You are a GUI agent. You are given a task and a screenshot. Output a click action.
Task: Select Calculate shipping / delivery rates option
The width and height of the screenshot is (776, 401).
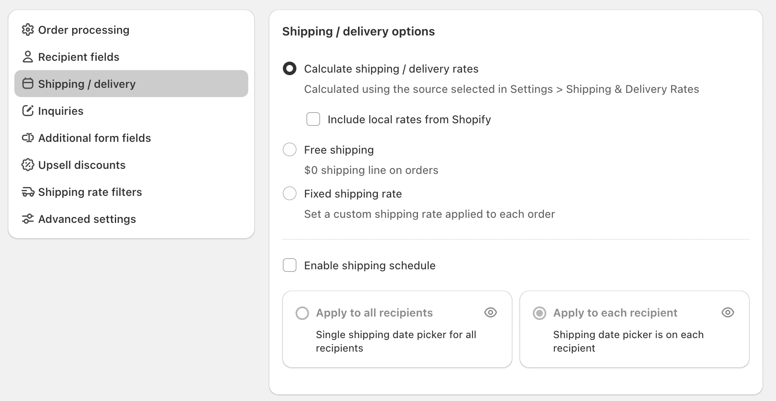[290, 69]
